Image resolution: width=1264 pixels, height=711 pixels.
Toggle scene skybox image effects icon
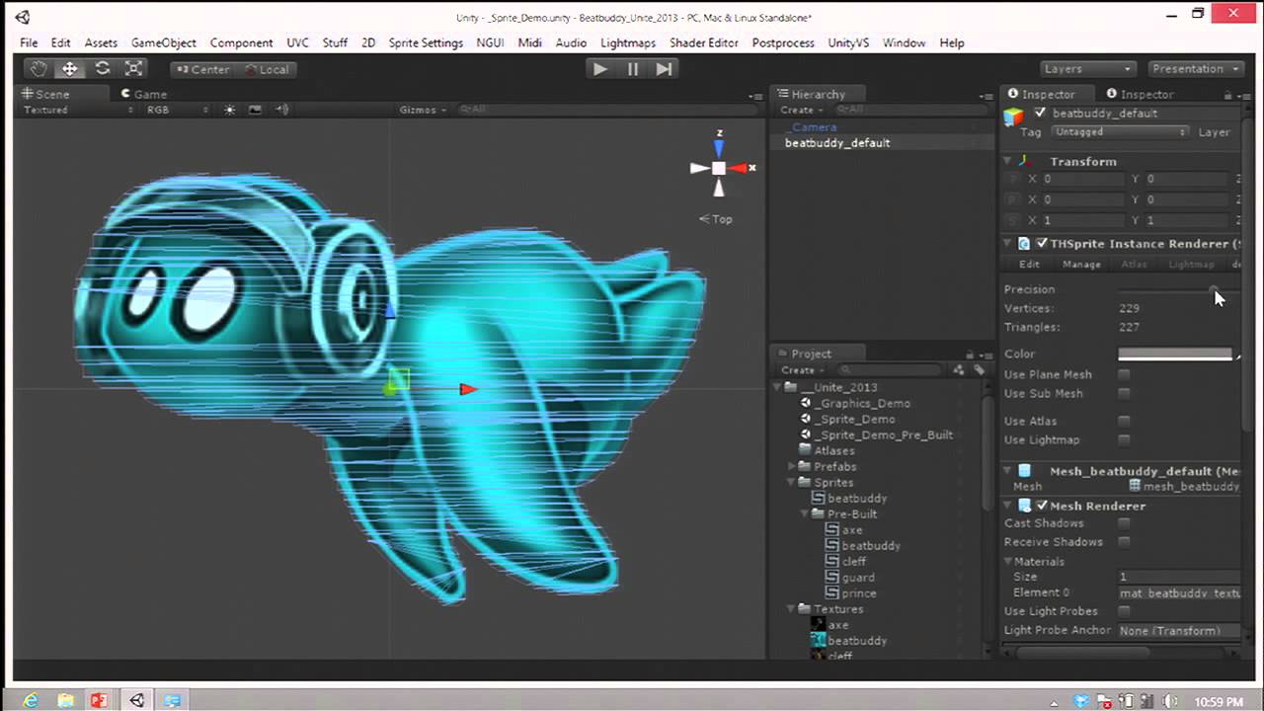256,110
